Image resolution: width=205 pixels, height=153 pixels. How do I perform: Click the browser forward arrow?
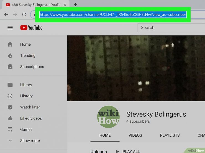15,14
